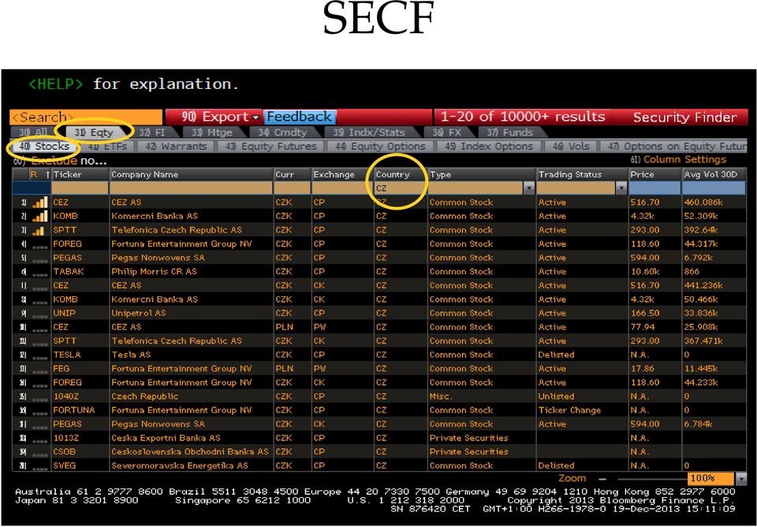The width and height of the screenshot is (757, 527).
Task: Switch to the 34 Cmdty tab
Action: pos(282,132)
